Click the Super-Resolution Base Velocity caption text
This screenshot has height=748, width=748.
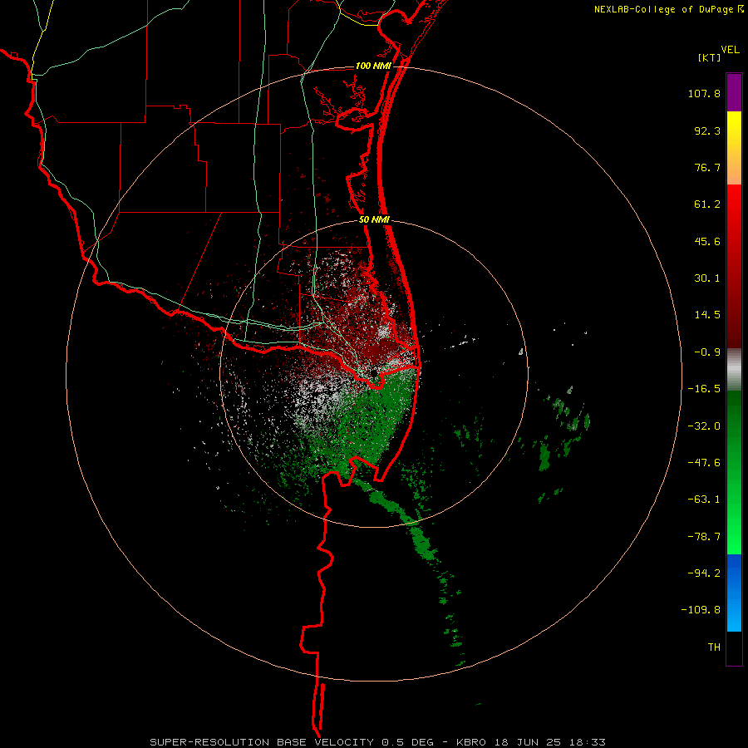pyautogui.click(x=377, y=742)
